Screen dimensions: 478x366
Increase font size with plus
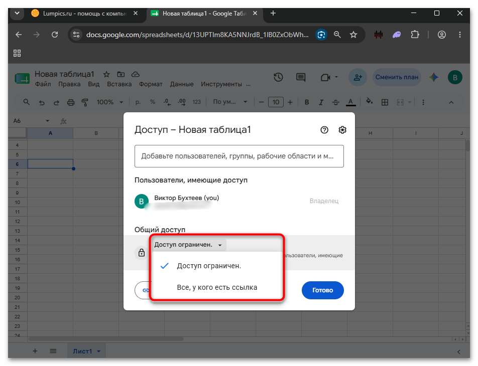pos(290,102)
